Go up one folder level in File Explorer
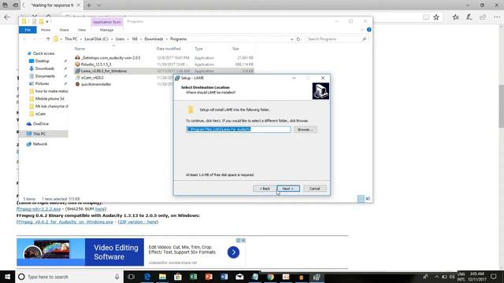This screenshot has width=504, height=283. click(48, 39)
